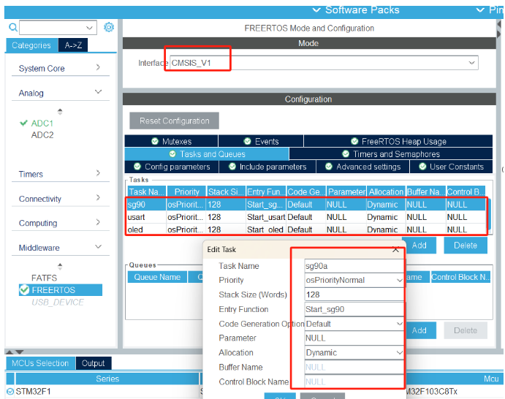Click the Events tab check icon

click(247, 141)
